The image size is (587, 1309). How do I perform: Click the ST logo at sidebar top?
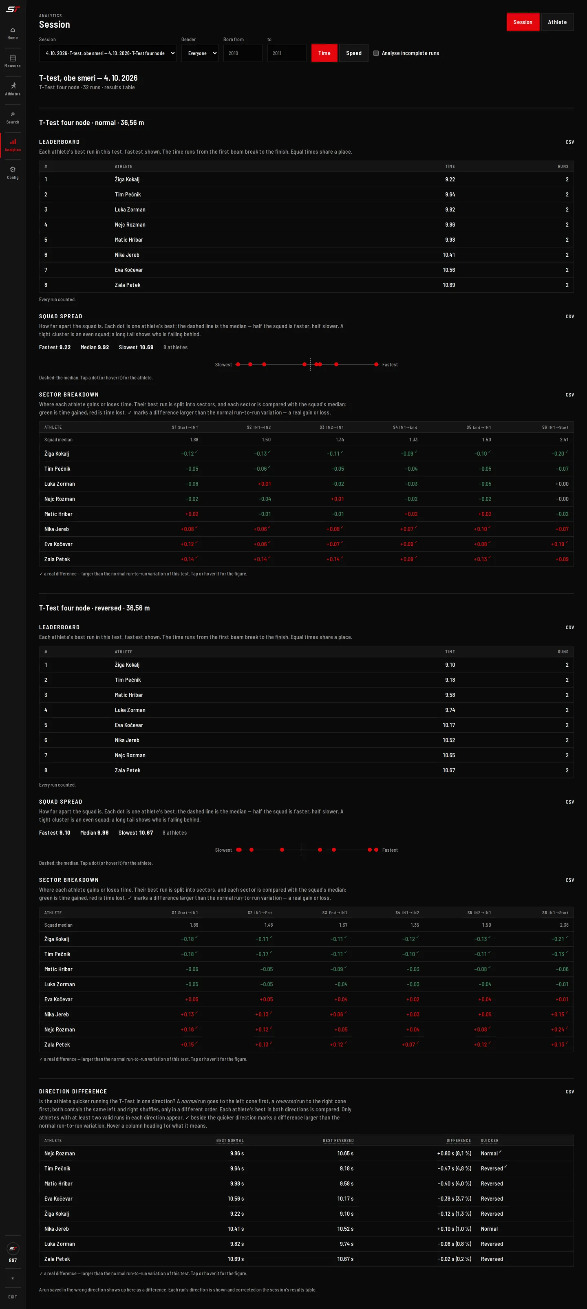(x=13, y=9)
